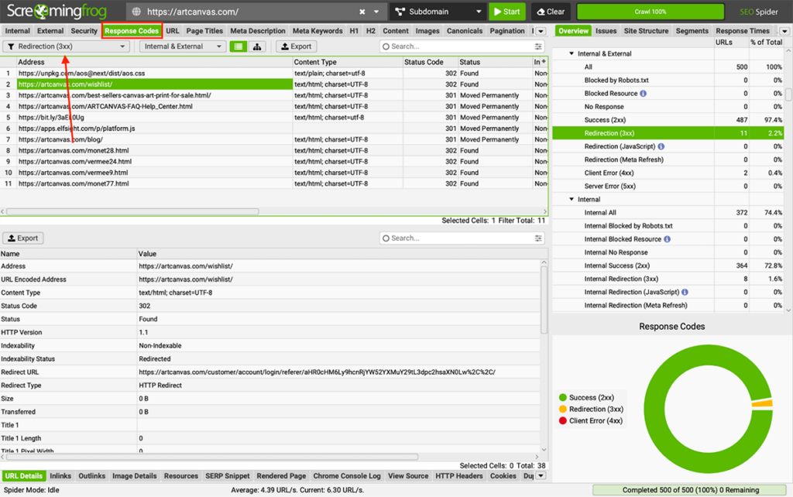Click info icon beside Blocked Resource
Viewport: 793px width, 497px height.
click(x=644, y=94)
